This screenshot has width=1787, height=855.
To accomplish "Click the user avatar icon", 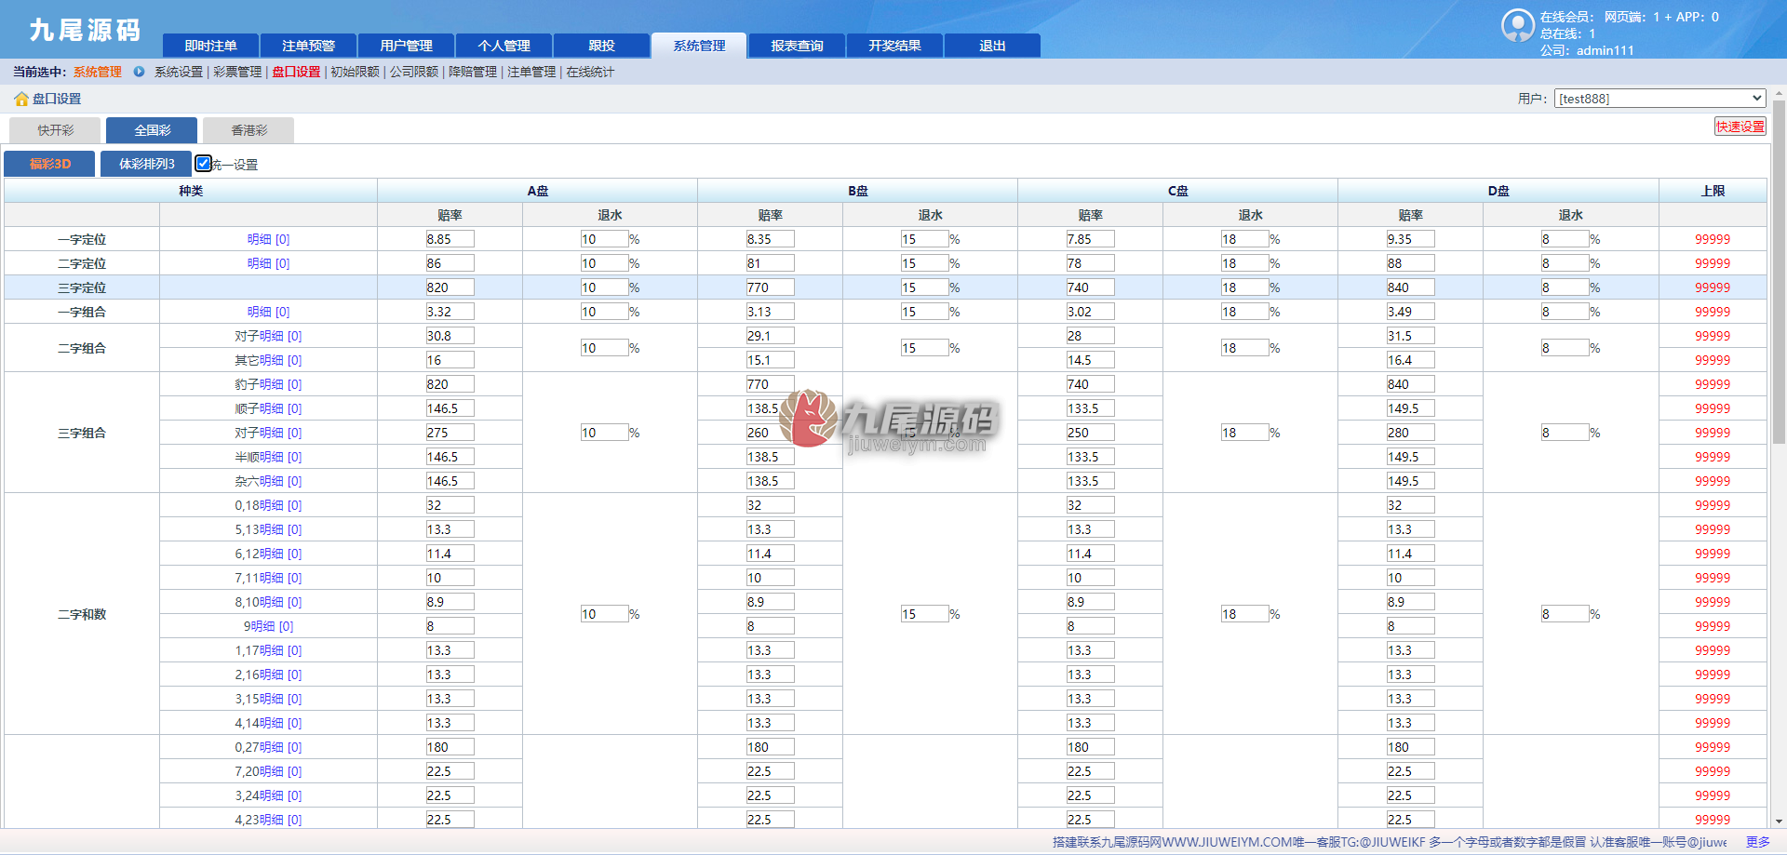I will [x=1517, y=25].
